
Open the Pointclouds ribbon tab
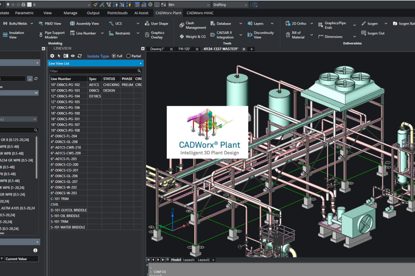click(117, 13)
